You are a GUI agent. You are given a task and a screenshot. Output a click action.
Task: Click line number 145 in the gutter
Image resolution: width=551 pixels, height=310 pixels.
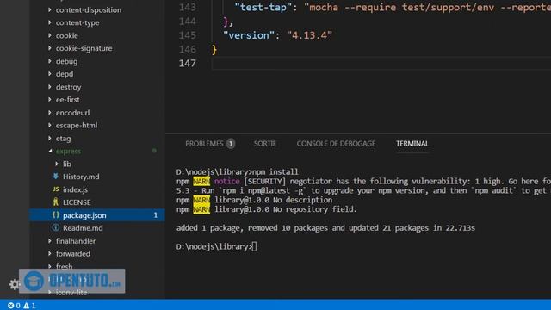[x=188, y=35]
